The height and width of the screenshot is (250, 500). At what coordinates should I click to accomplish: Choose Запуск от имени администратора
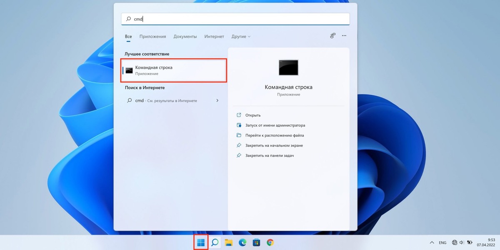point(275,125)
